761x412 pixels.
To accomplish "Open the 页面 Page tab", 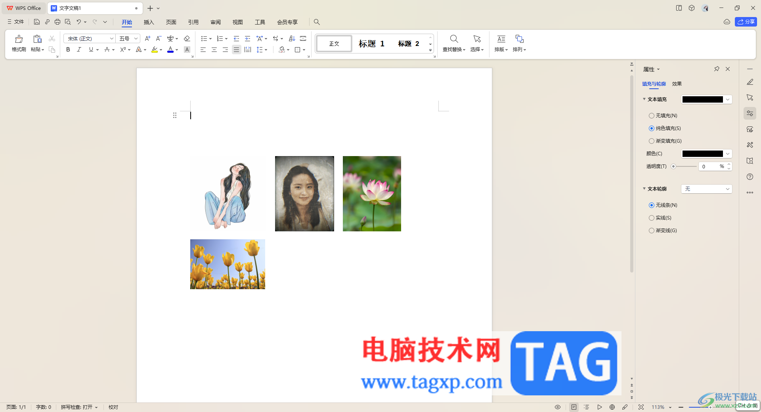I will [171, 22].
